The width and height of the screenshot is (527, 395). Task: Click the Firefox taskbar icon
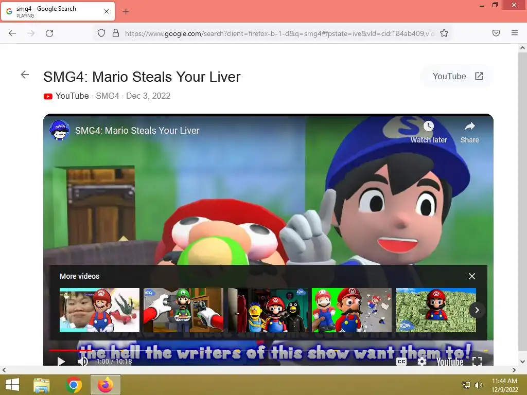[105, 385]
